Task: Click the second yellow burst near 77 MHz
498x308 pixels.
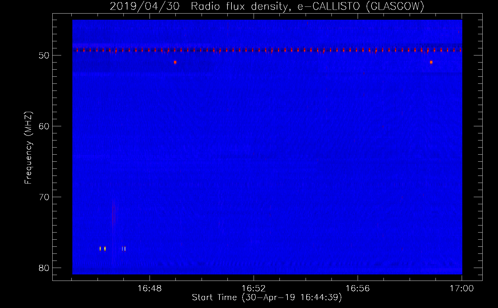Action: pos(105,249)
